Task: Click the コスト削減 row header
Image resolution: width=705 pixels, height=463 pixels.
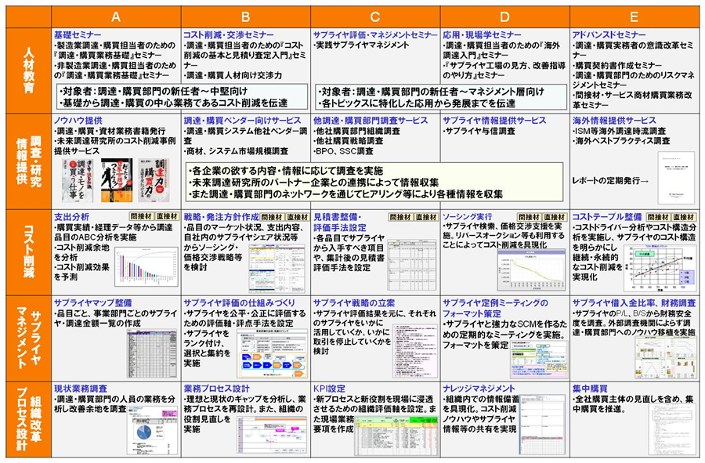Action: [29, 251]
